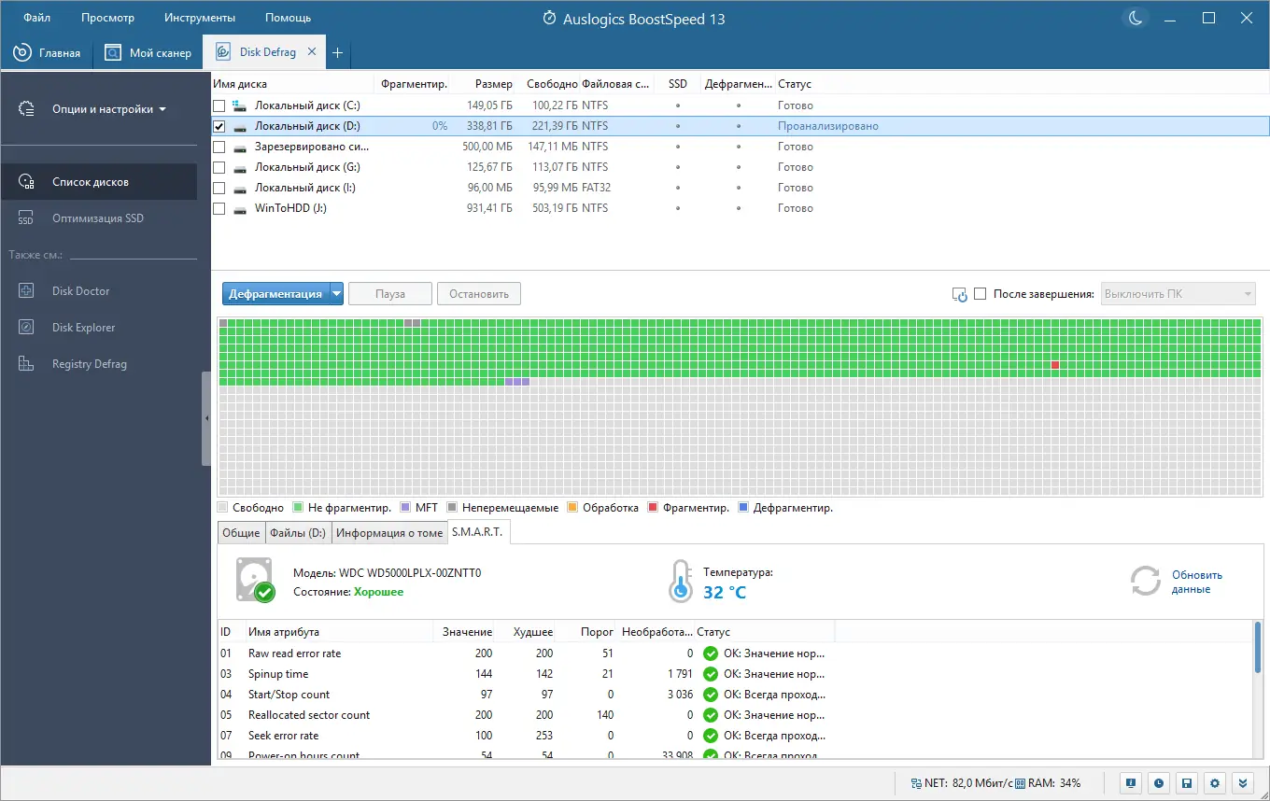Toggle night mode moon icon in title bar
Viewport: 1270px width, 801px height.
(1136, 18)
